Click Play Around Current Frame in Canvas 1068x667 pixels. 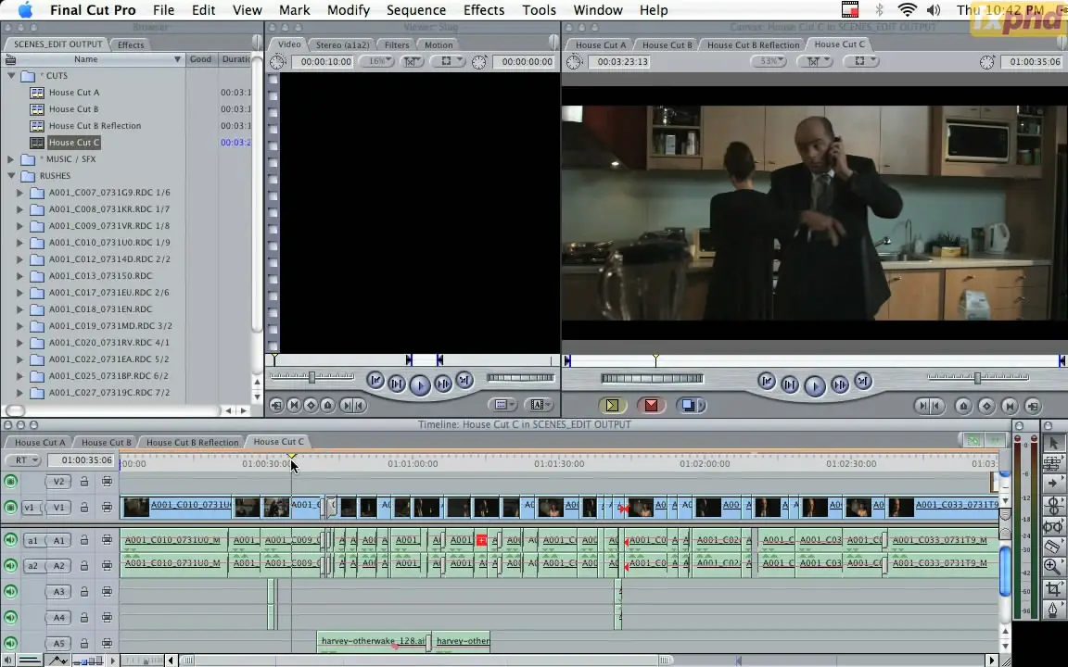coord(840,384)
